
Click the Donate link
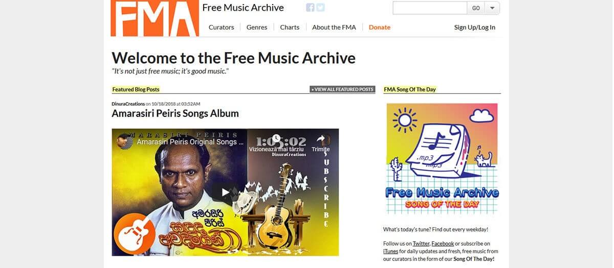pyautogui.click(x=380, y=28)
